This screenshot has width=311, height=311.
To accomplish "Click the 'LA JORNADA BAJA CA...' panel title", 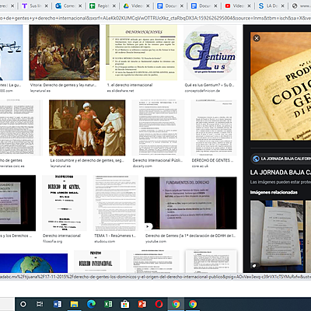I will (x=281, y=173).
